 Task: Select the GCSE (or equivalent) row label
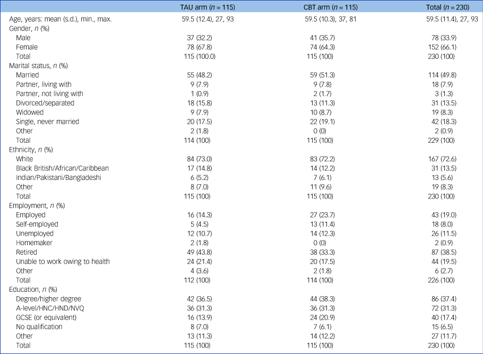[x=46, y=317]
